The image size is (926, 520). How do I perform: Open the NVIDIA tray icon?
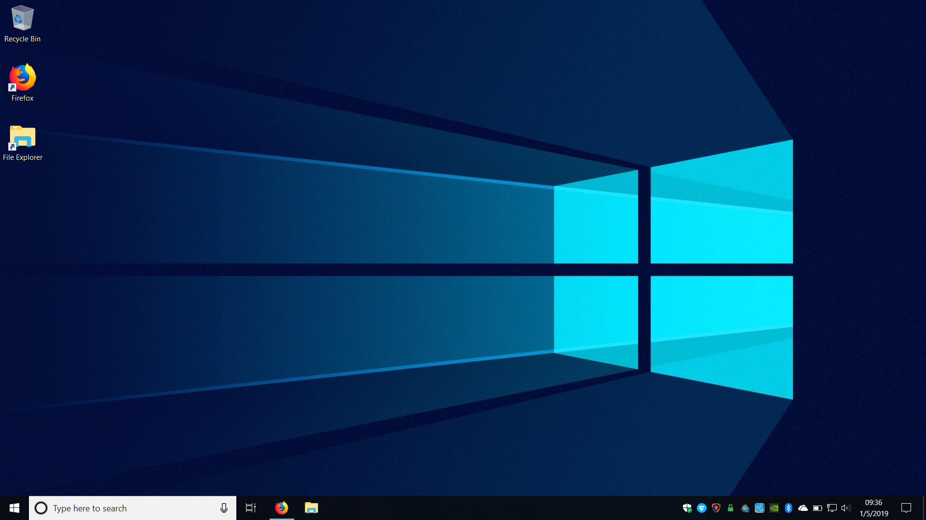coord(774,508)
